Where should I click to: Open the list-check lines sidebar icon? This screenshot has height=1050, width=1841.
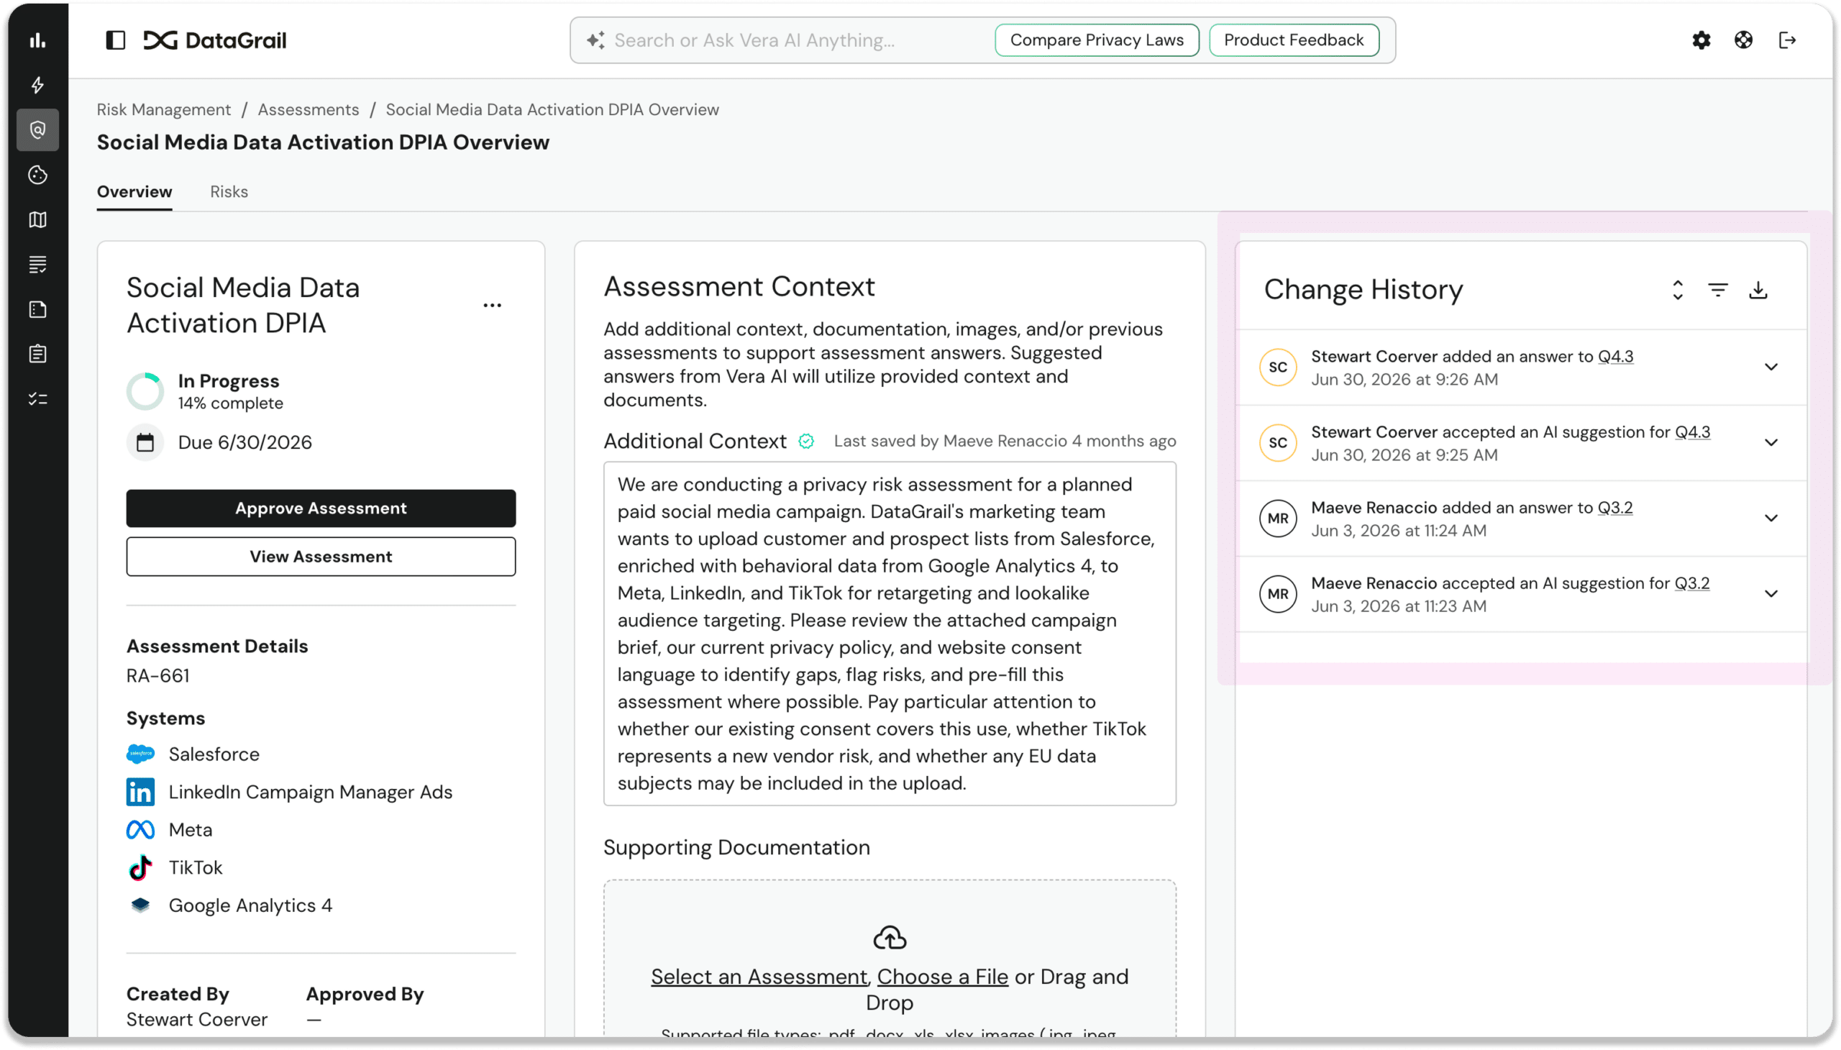pos(37,264)
